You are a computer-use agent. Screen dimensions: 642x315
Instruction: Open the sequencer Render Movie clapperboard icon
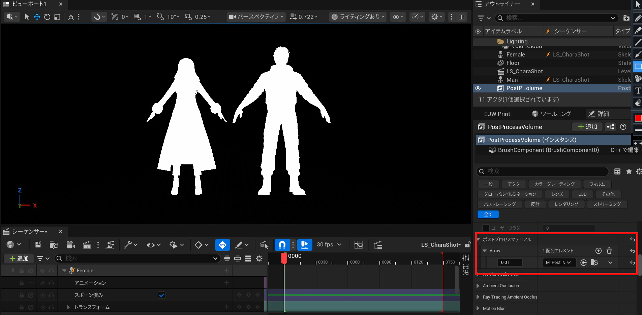click(87, 245)
